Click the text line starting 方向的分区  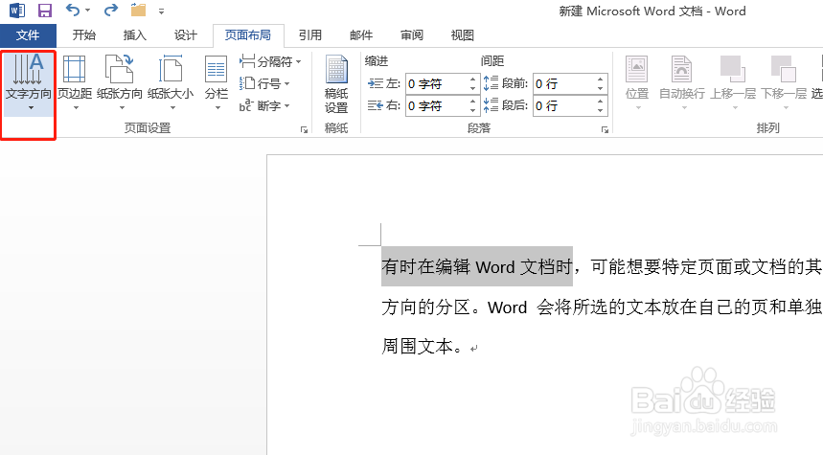[602, 307]
